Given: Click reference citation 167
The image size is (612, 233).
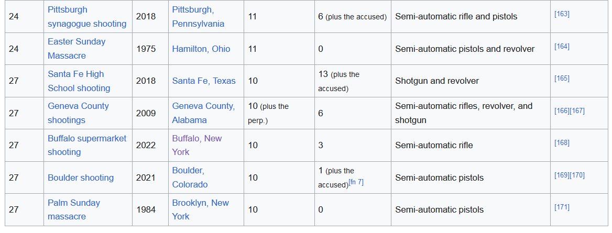Looking at the screenshot, I should 577,110.
